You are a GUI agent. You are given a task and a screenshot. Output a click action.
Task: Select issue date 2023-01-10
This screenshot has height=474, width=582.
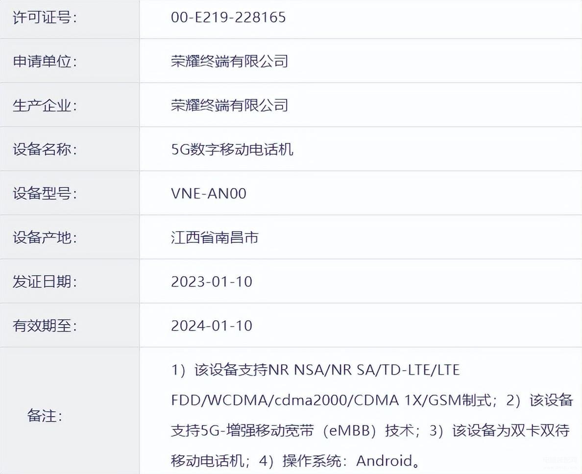[x=212, y=282]
